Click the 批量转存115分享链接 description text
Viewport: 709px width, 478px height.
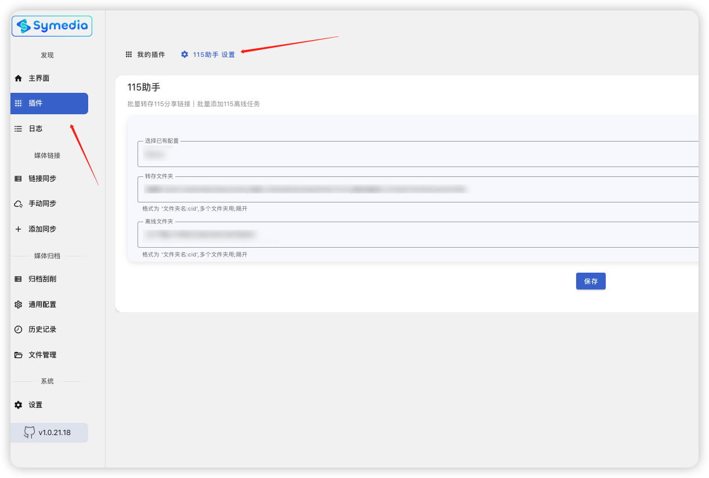click(x=194, y=104)
